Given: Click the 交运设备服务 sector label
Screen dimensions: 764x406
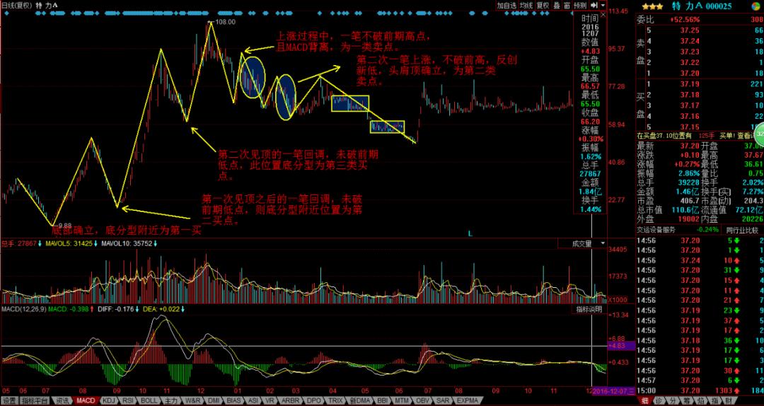Looking at the screenshot, I should point(656,230).
